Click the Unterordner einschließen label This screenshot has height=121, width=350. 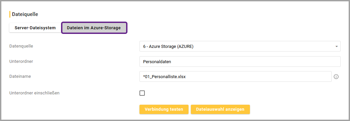tap(34, 93)
